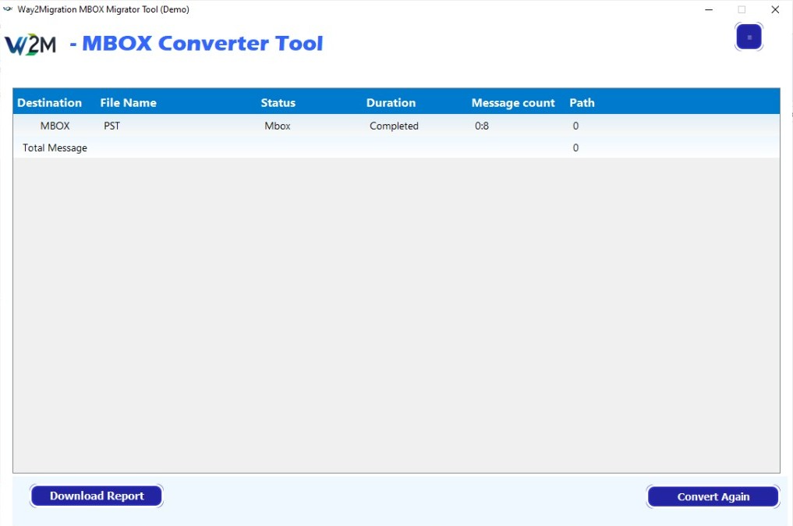Click the Duration column header
Viewport: 793px width, 526px height.
(391, 103)
